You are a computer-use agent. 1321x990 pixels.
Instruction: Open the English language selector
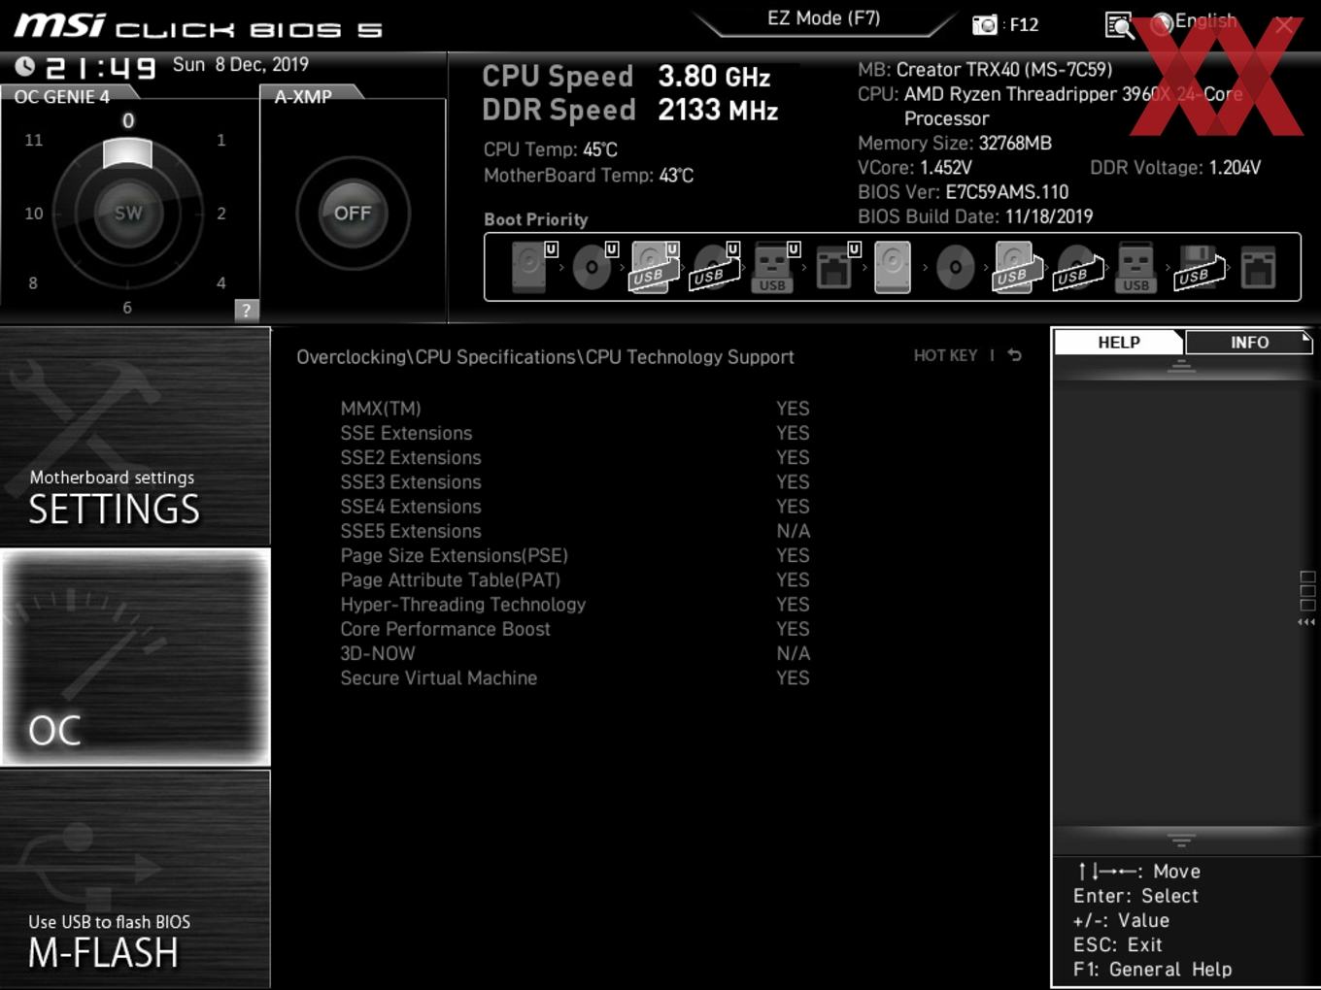coord(1195,21)
